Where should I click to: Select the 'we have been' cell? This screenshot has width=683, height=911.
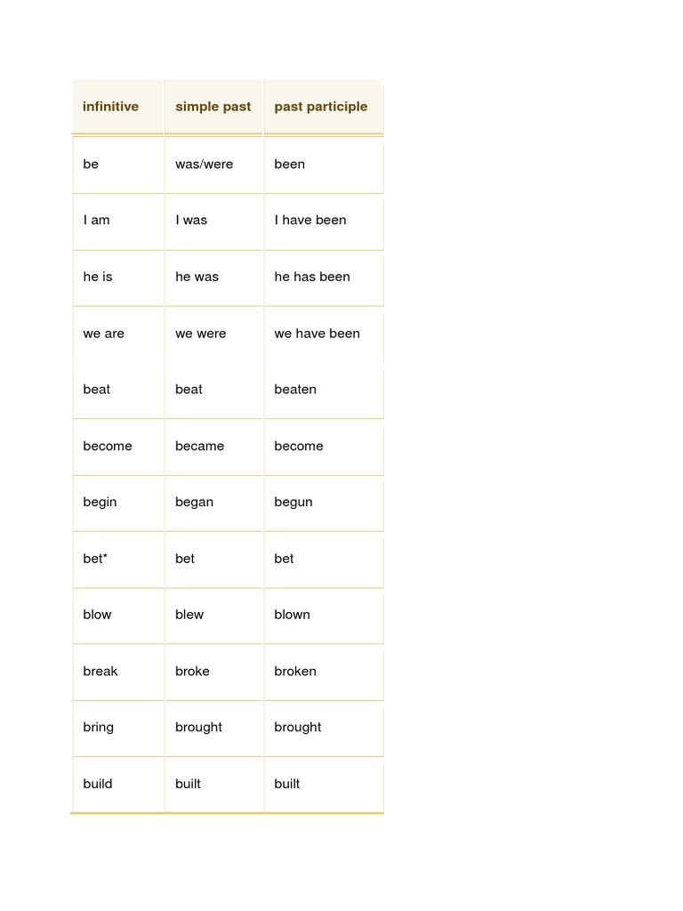(x=317, y=334)
